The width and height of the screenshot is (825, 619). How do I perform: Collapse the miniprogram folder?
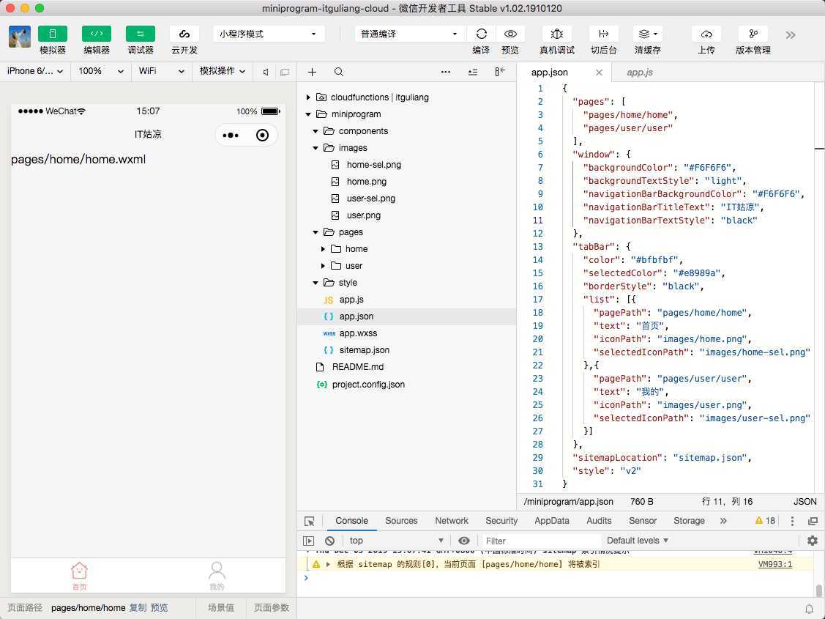pyautogui.click(x=308, y=114)
